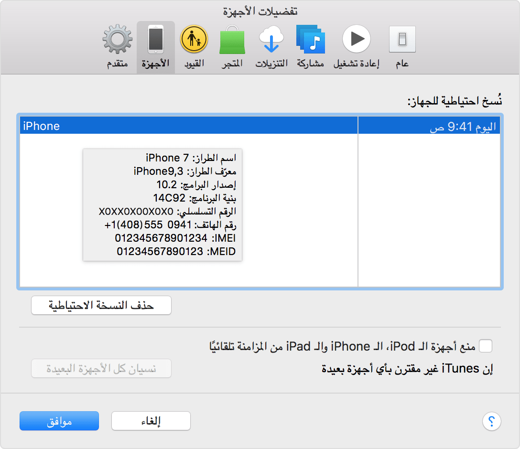Screen dimensions: 520x449
Task: Select the Downloads (التنزيلات) cloud icon
Action: coord(271,47)
